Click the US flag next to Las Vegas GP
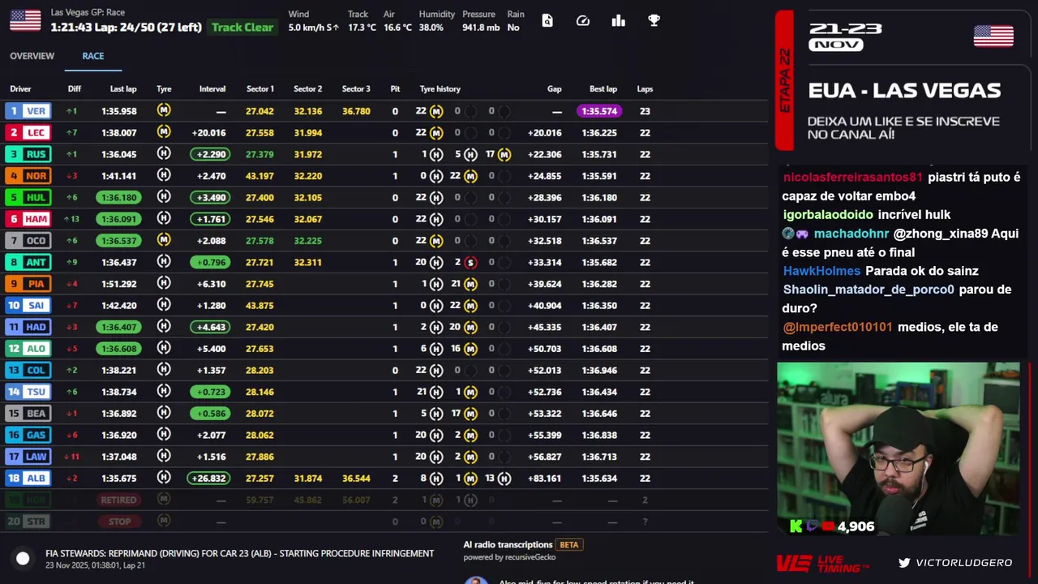This screenshot has width=1038, height=584. [x=25, y=20]
